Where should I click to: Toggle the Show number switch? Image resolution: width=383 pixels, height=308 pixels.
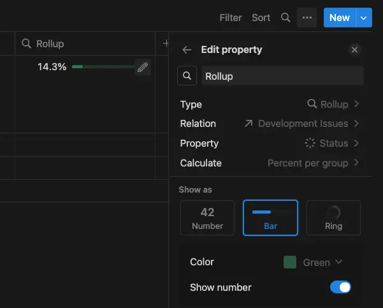click(x=340, y=288)
